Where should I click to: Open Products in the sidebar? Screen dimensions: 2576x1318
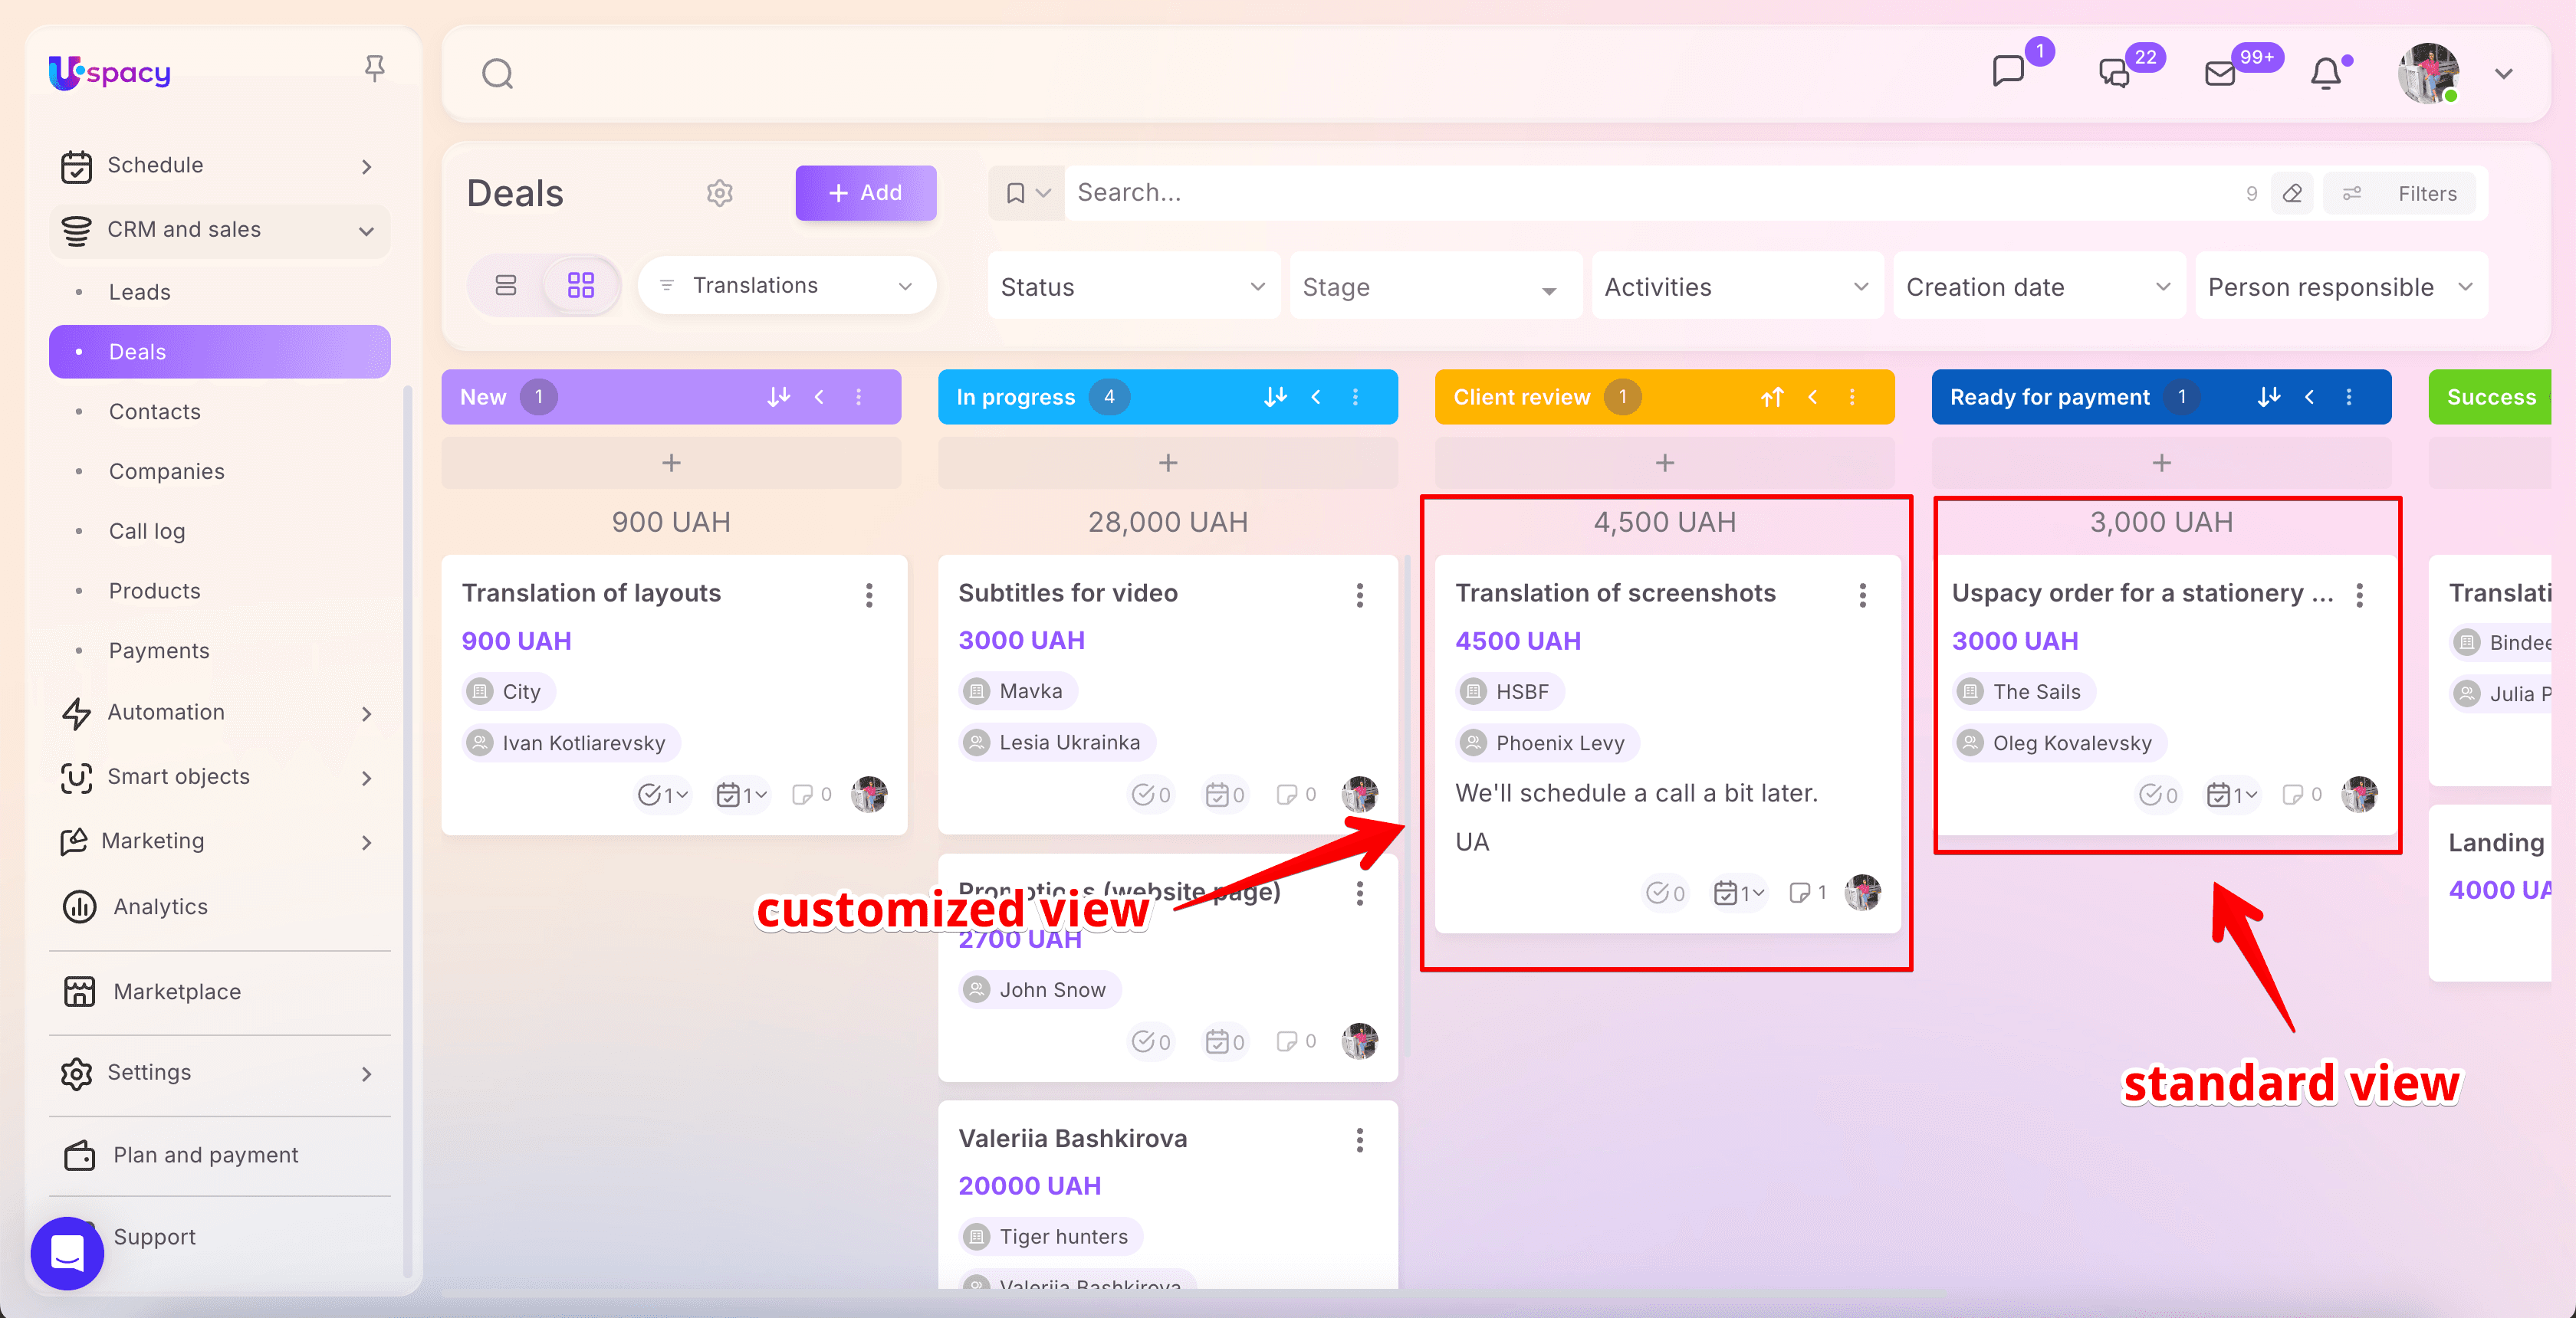(154, 591)
